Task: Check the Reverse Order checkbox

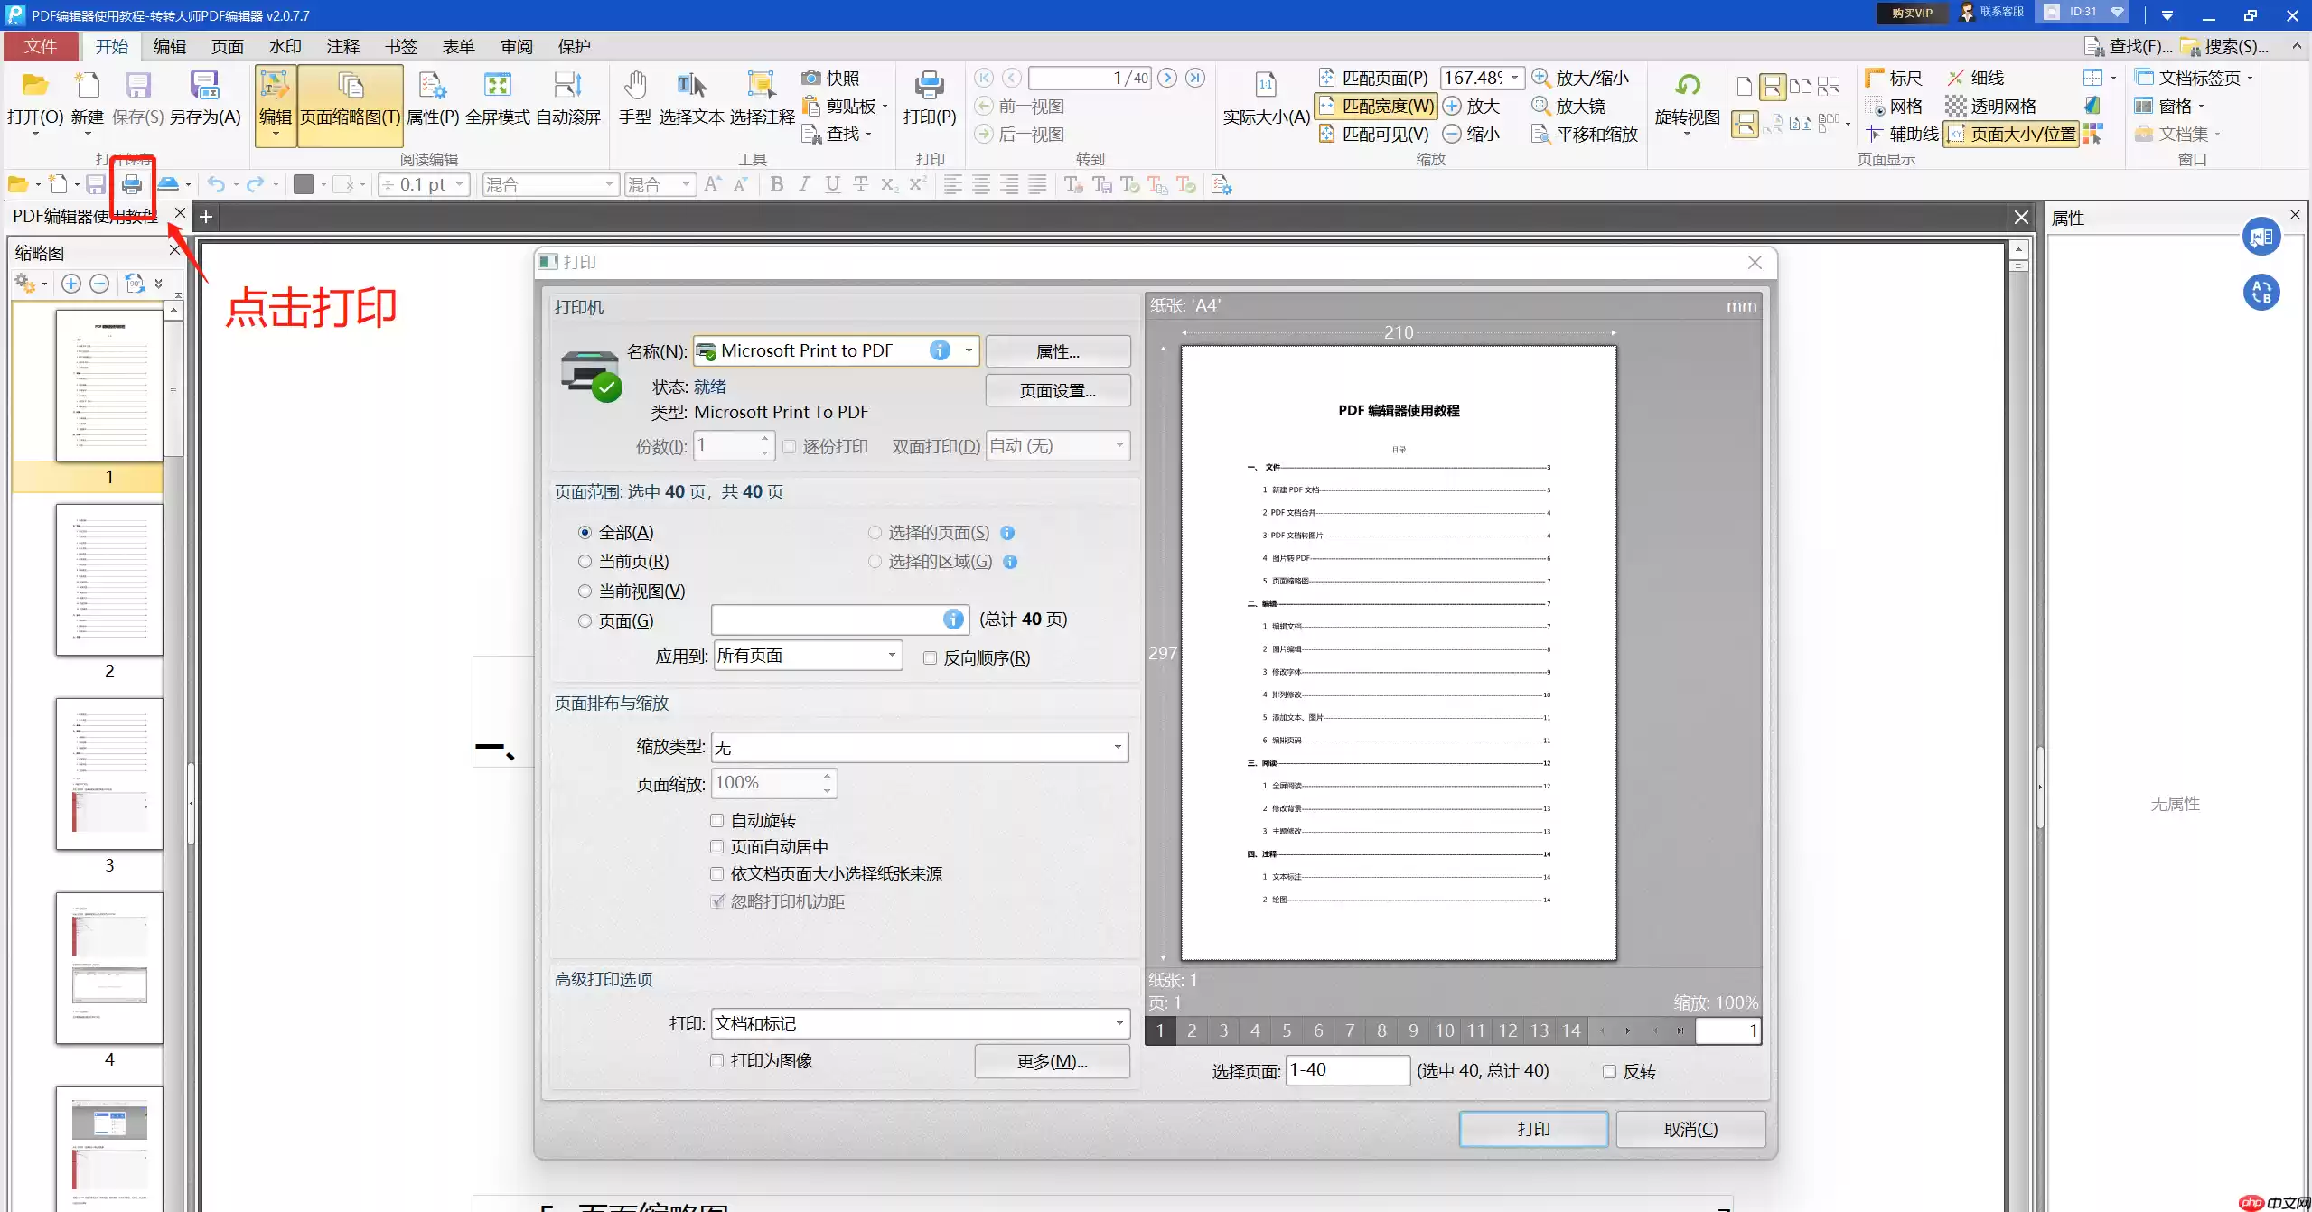Action: tap(930, 658)
